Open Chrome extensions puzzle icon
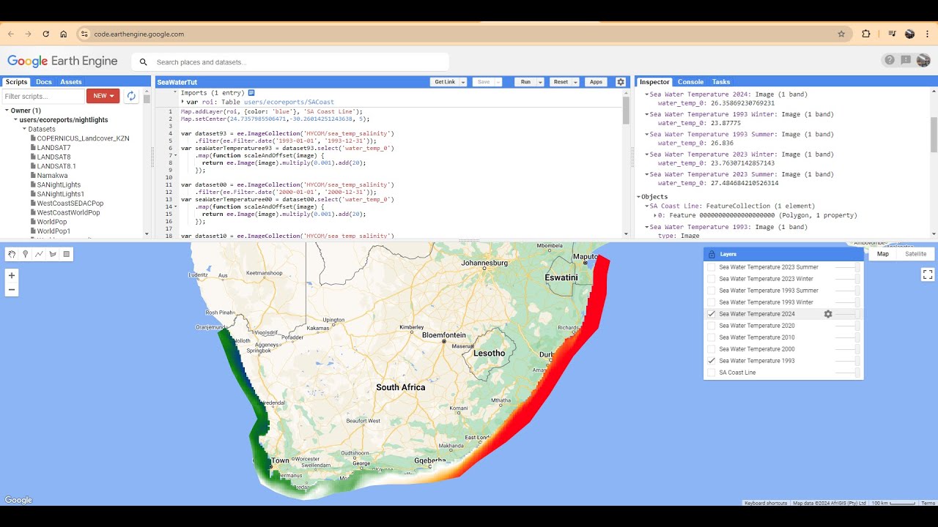This screenshot has height=527, width=938. click(x=866, y=34)
